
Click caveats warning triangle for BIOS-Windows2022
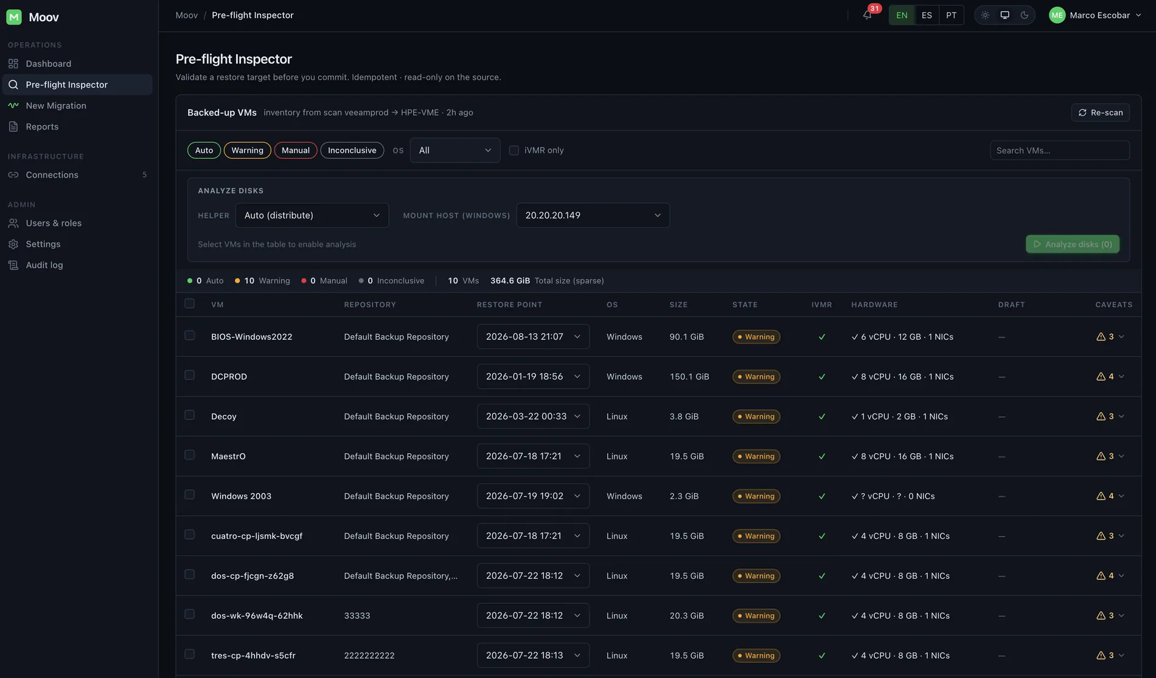1101,337
